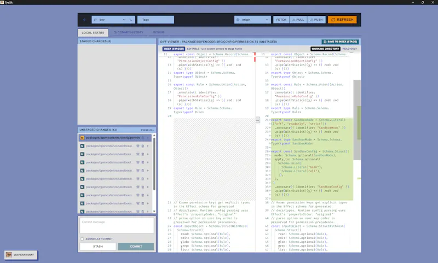Go back using the left arrow icon
438x263 pixels.
coord(85,20)
